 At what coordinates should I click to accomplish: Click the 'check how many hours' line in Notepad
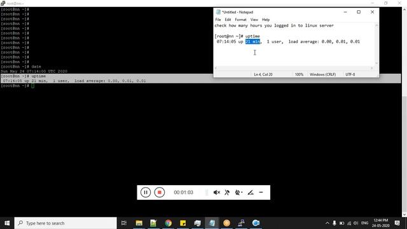pos(274,25)
